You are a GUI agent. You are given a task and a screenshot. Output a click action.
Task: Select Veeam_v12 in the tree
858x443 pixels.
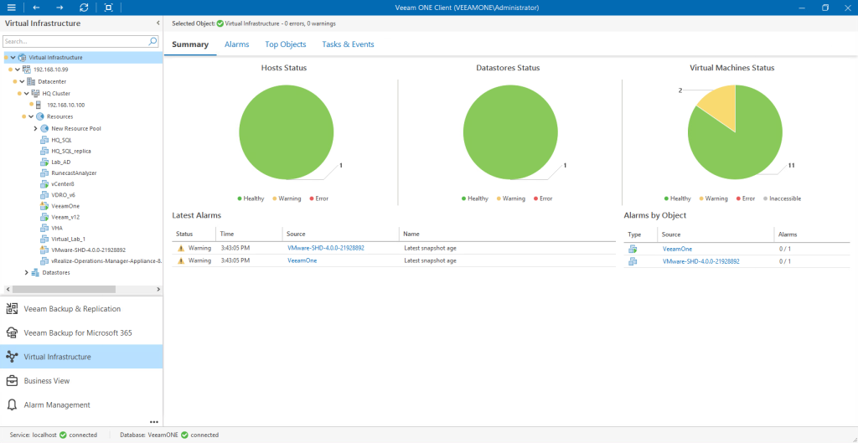point(65,217)
